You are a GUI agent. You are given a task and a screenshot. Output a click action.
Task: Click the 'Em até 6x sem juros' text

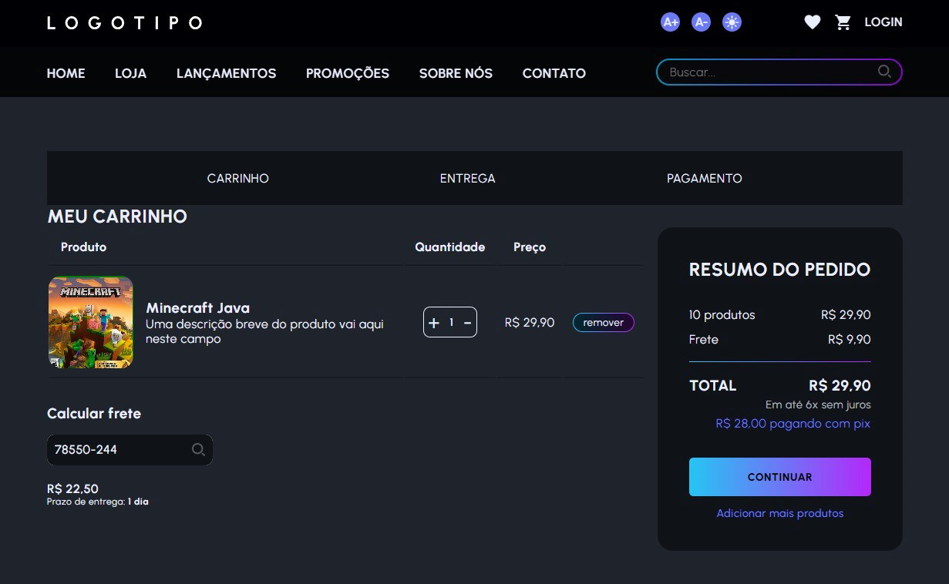coord(818,404)
